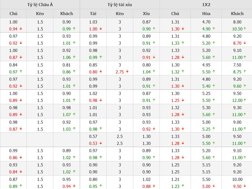252x189 pixels.
Task: Click the green up arrow beside 1.07
Action: point(74,114)
